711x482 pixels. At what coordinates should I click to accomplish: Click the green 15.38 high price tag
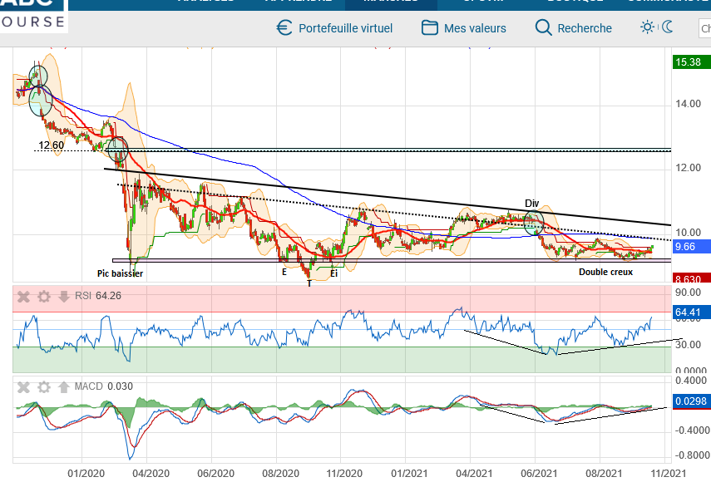[x=691, y=62]
